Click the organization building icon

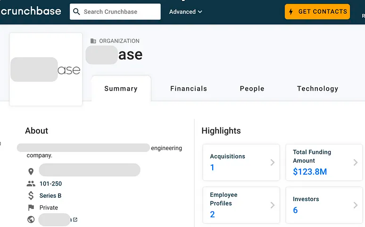tap(93, 41)
